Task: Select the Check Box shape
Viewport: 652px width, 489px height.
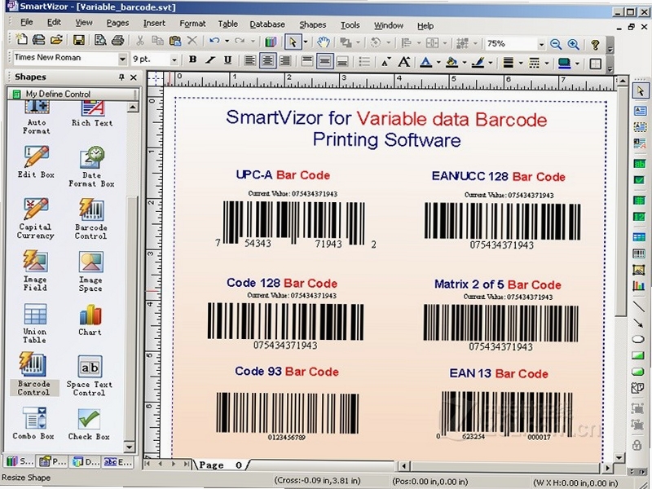Action: click(x=89, y=424)
